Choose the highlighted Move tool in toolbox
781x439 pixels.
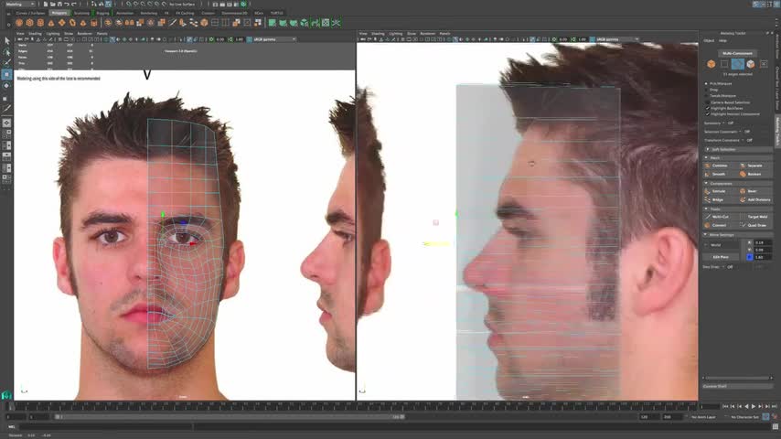tap(6, 74)
